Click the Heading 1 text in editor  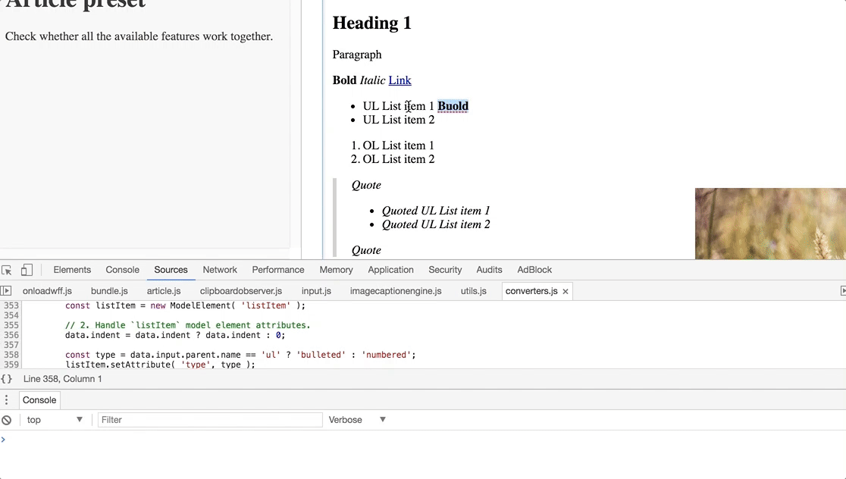click(x=371, y=23)
